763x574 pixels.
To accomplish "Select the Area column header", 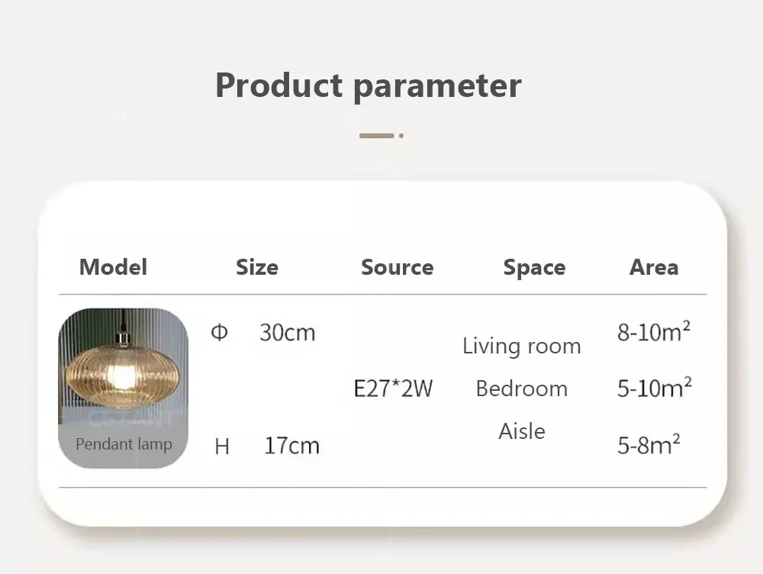I will 654,267.
